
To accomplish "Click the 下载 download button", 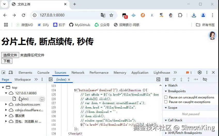I will point(7,61).
